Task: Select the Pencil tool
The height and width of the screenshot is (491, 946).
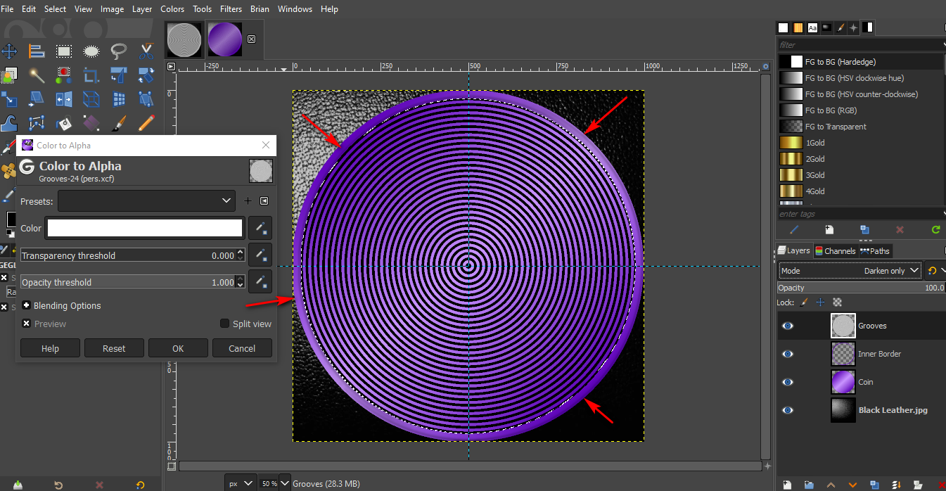Action: [x=146, y=123]
